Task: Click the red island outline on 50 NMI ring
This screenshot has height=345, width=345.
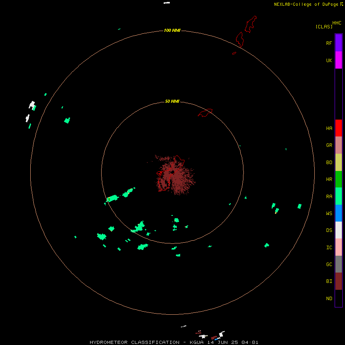Action: [205, 113]
